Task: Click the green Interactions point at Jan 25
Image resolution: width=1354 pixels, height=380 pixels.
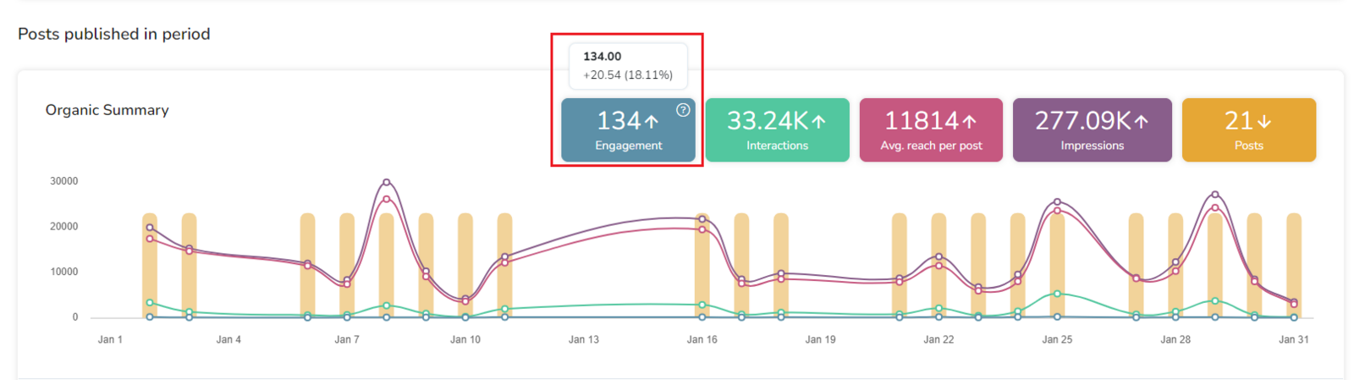Action: coord(1057,294)
